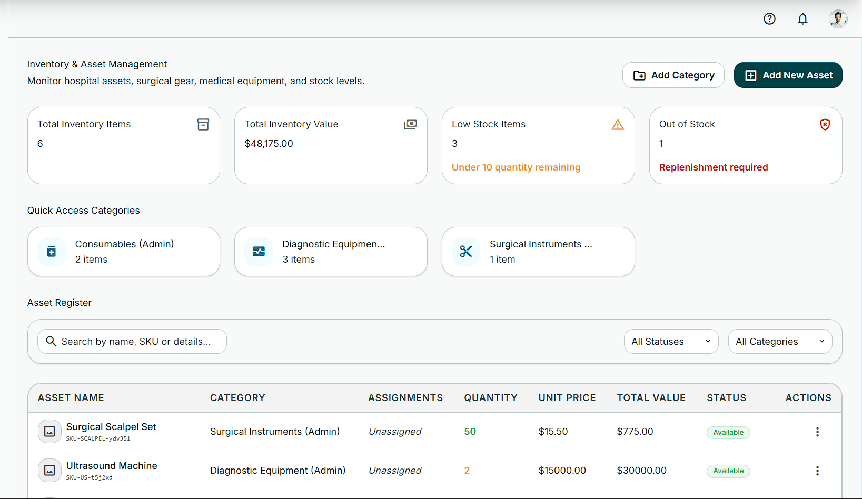
Task: Click the Unit Price column header
Action: pyautogui.click(x=567, y=398)
